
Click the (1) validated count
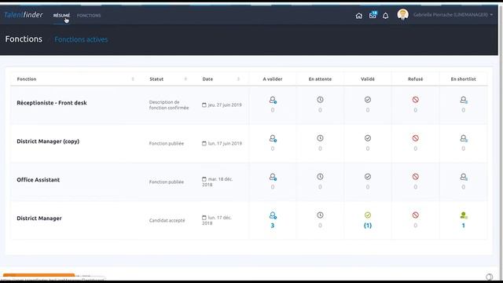368,226
